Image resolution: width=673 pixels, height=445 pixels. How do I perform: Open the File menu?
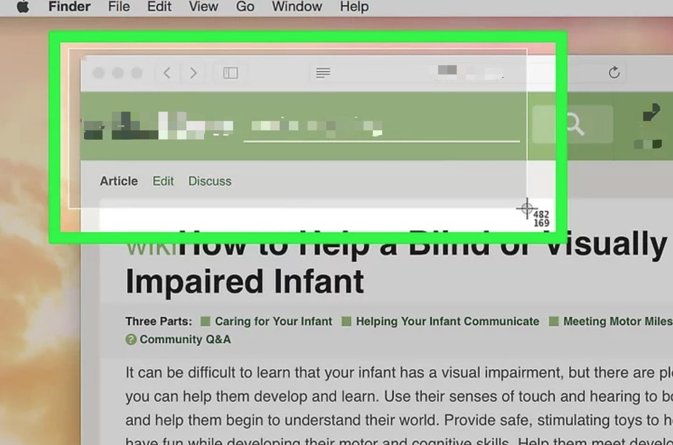pos(119,7)
